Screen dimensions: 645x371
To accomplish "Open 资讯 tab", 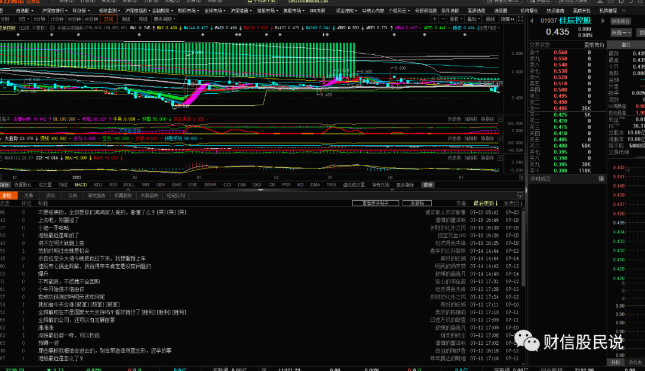I will [x=51, y=195].
